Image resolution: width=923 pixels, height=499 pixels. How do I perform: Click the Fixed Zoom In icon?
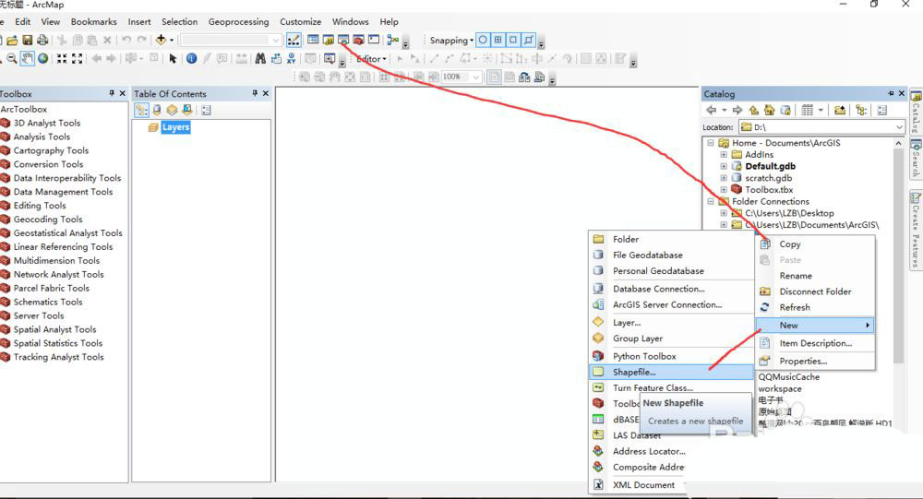(62, 59)
